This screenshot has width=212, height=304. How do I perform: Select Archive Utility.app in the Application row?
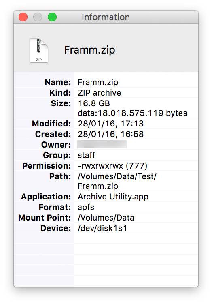coord(113,197)
